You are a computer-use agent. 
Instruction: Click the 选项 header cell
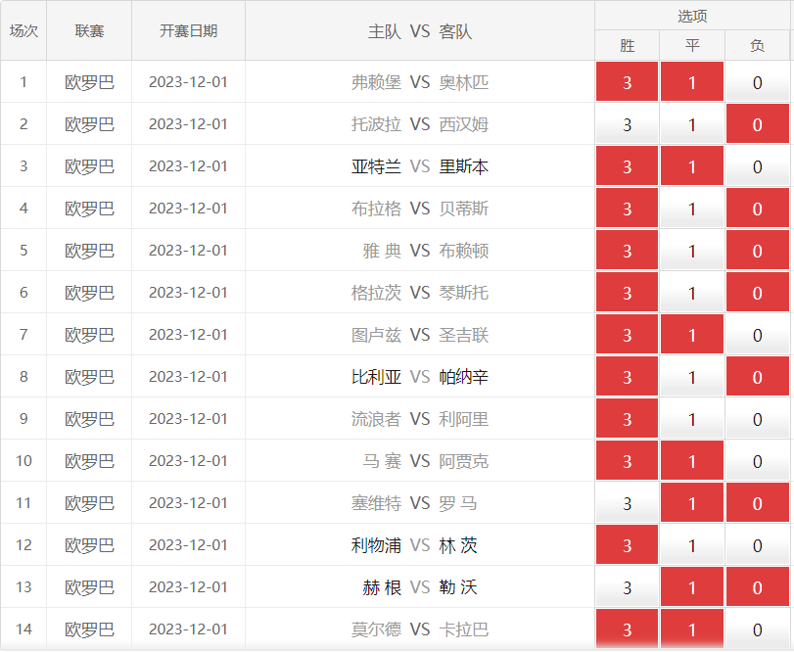tap(692, 17)
